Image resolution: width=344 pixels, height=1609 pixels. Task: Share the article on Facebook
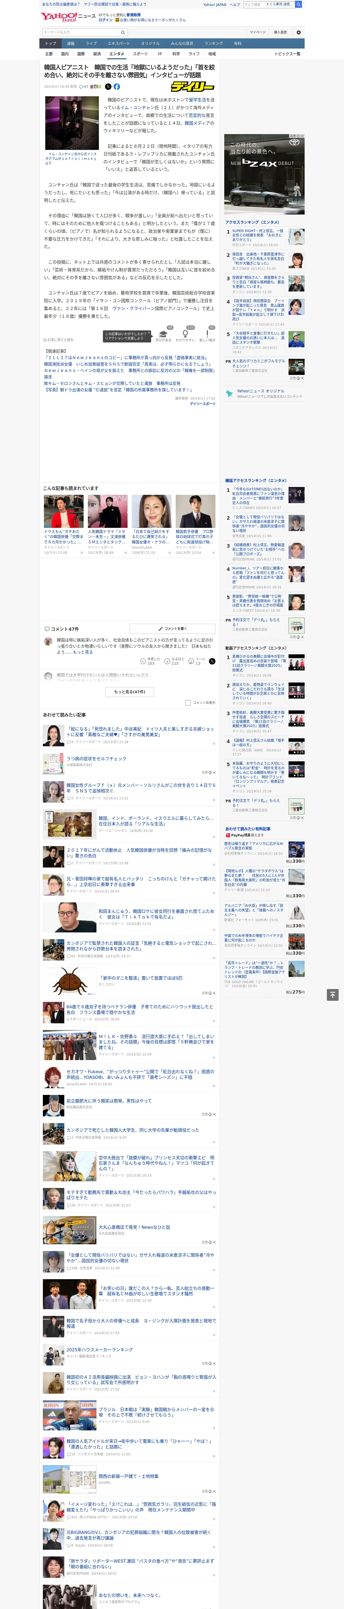(117, 87)
